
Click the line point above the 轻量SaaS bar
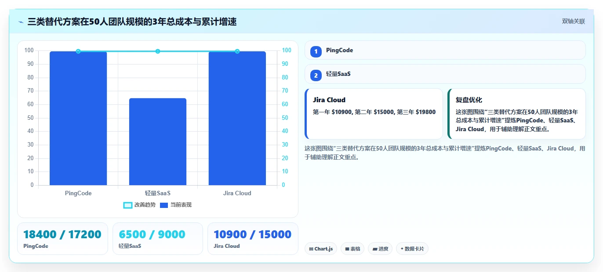pyautogui.click(x=158, y=51)
